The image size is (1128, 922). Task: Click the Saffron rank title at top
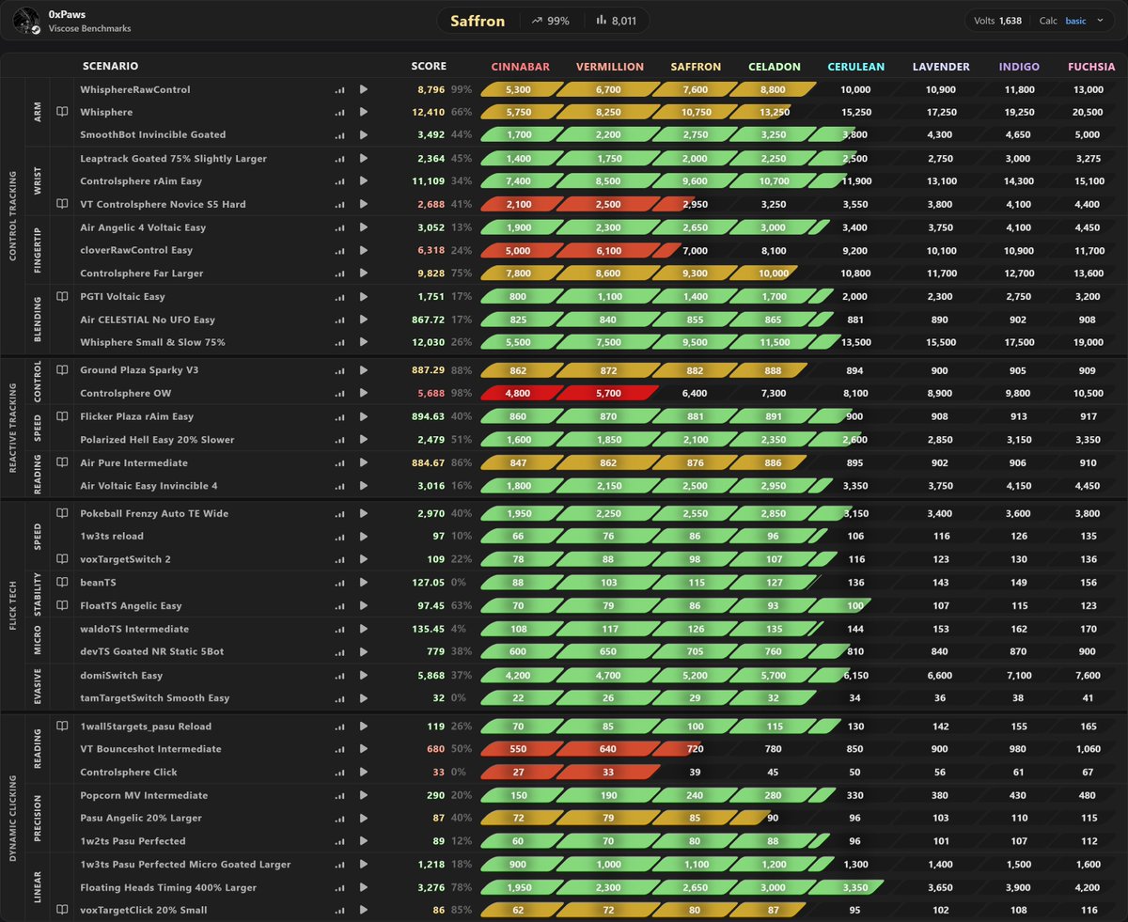(478, 21)
